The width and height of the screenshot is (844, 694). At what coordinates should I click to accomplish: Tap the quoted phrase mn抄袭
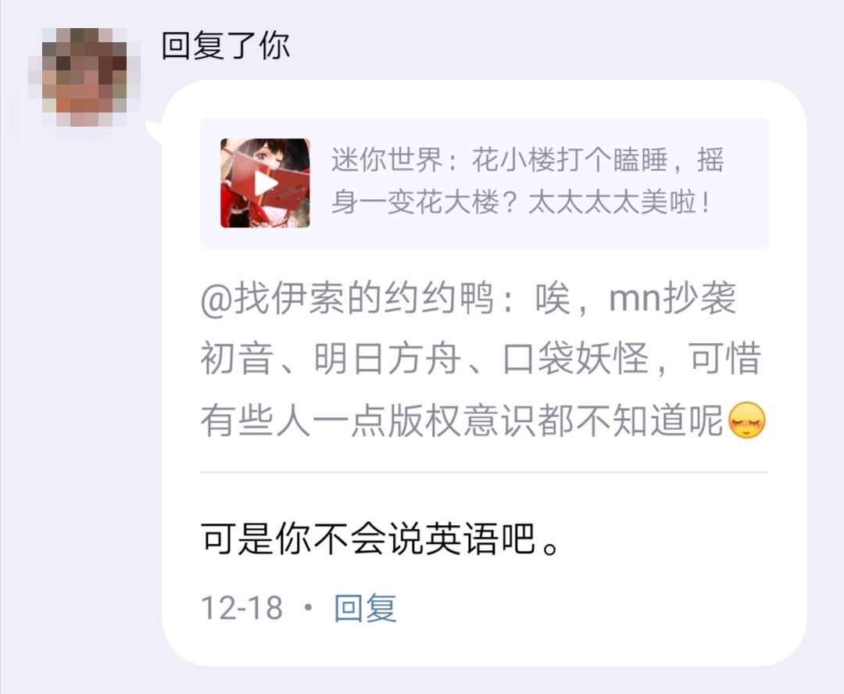coord(673,299)
